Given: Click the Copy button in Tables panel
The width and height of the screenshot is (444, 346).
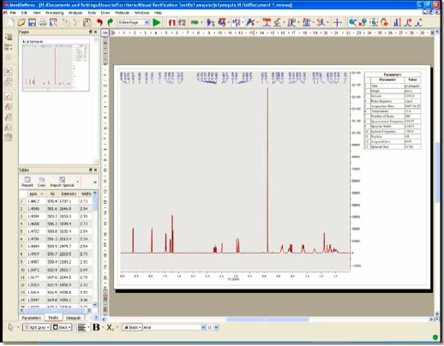Looking at the screenshot, I should (41, 182).
